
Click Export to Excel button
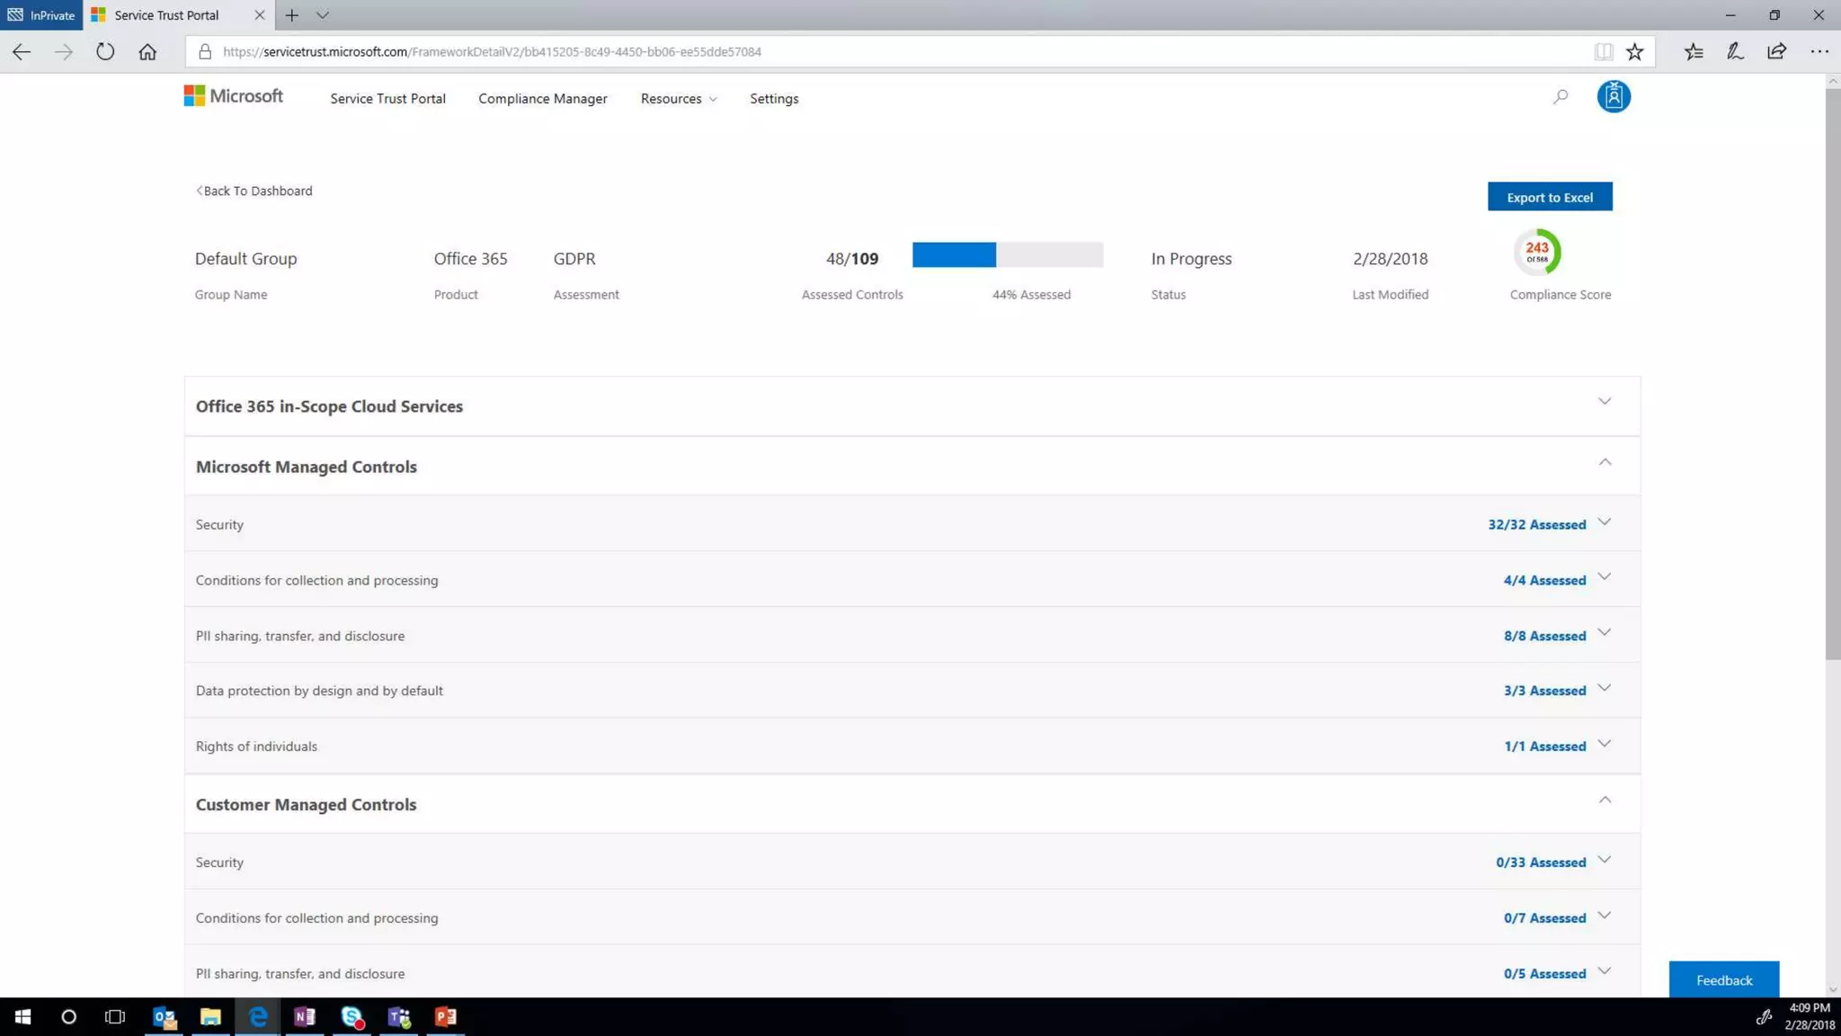click(1549, 197)
